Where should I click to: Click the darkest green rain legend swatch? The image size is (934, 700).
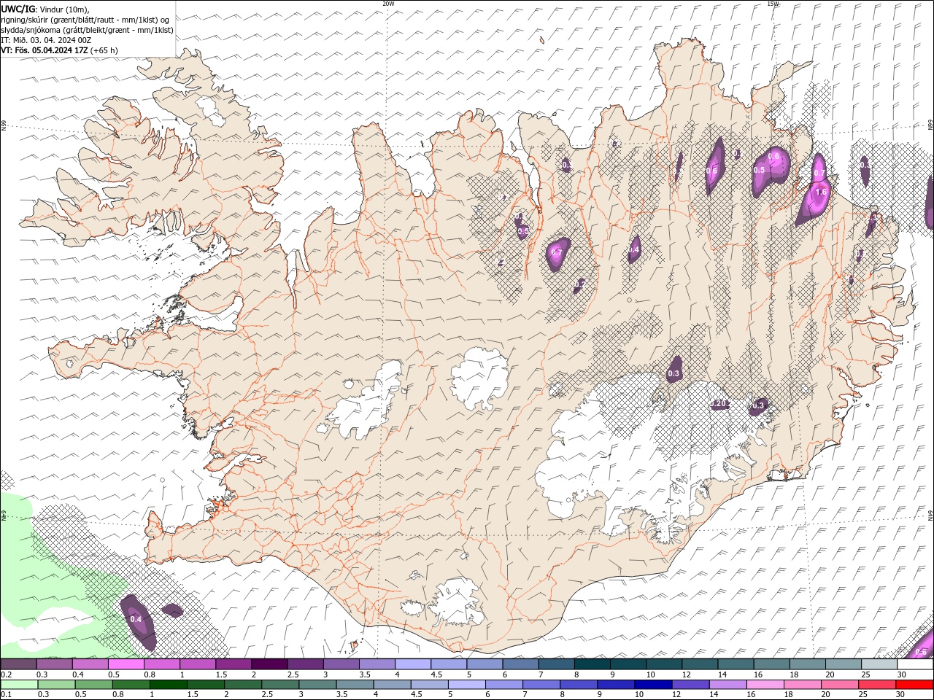[169, 685]
